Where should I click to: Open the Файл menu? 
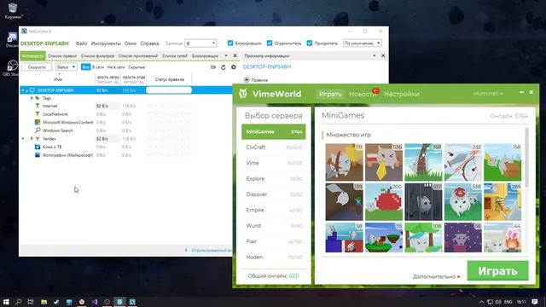[82, 43]
